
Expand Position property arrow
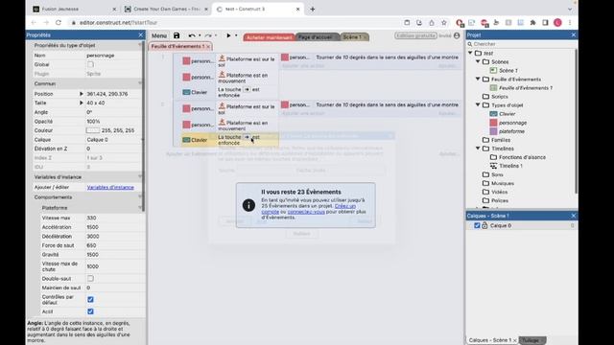coord(81,94)
